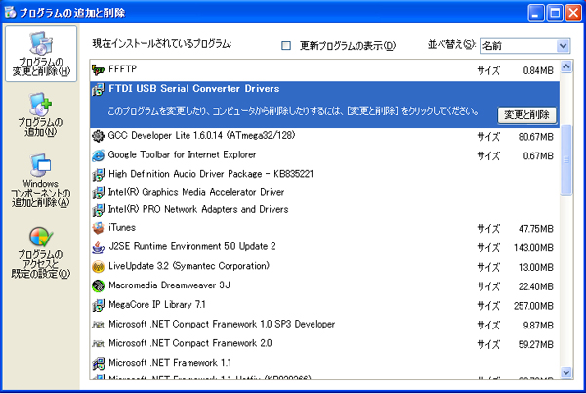Click .NET Compact Framework 1.0 SP3 icon

click(x=98, y=325)
